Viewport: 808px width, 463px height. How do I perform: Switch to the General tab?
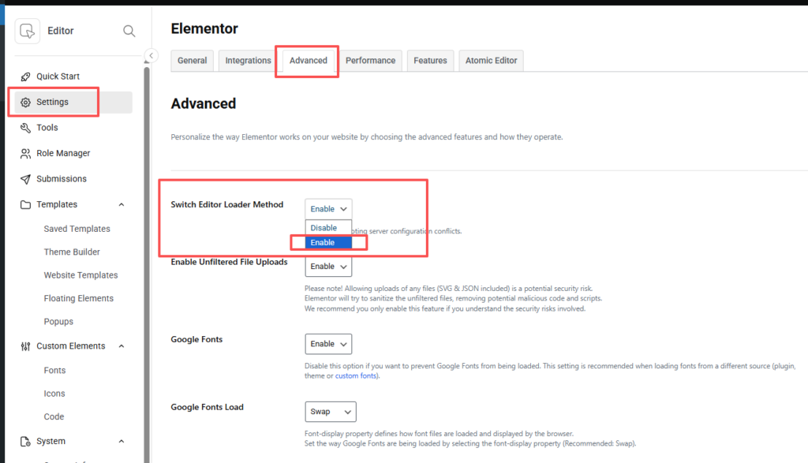pos(193,60)
